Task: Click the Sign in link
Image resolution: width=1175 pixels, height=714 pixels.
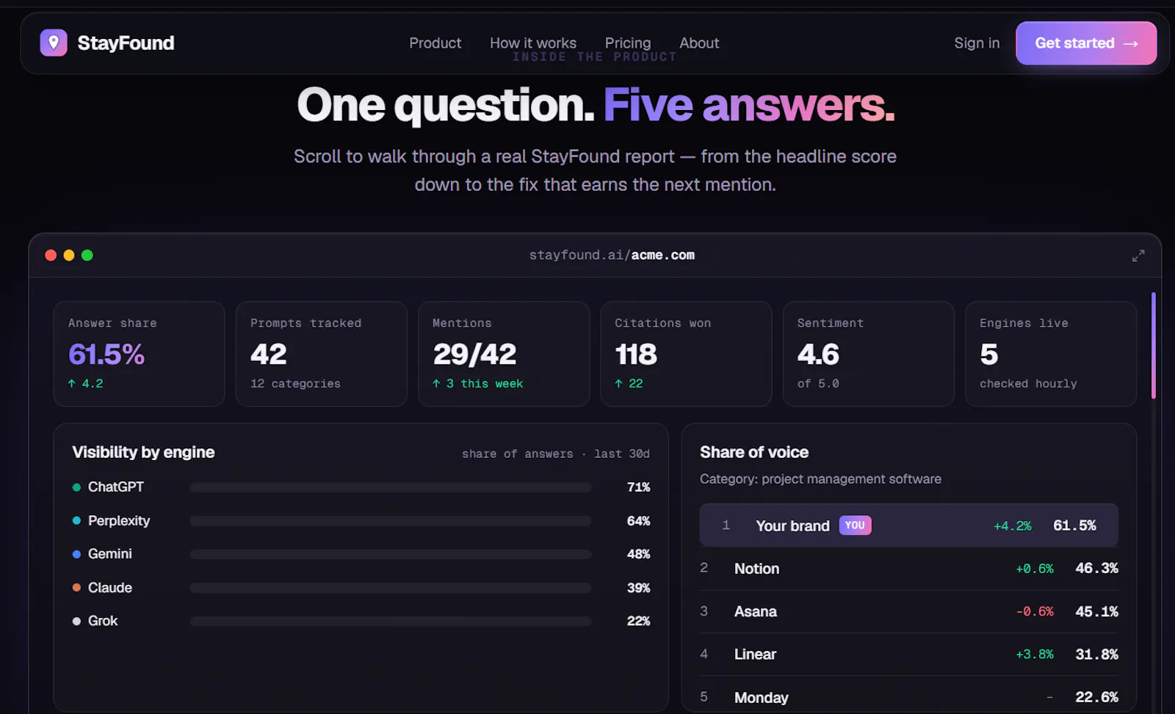Action: 977,43
